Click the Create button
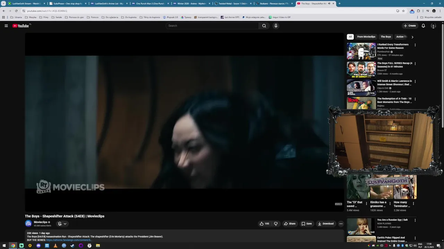444x249 pixels. pyautogui.click(x=410, y=26)
